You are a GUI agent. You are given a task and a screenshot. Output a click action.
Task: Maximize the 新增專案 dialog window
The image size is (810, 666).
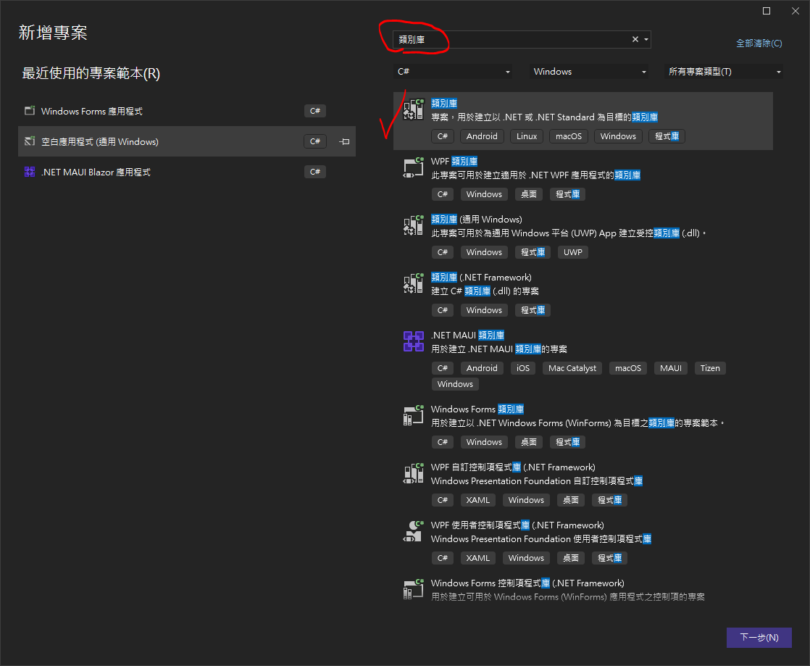pos(767,11)
